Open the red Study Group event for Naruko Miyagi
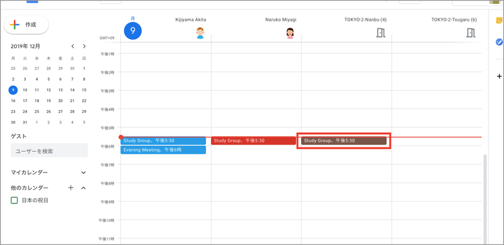504x245 pixels. click(253, 140)
